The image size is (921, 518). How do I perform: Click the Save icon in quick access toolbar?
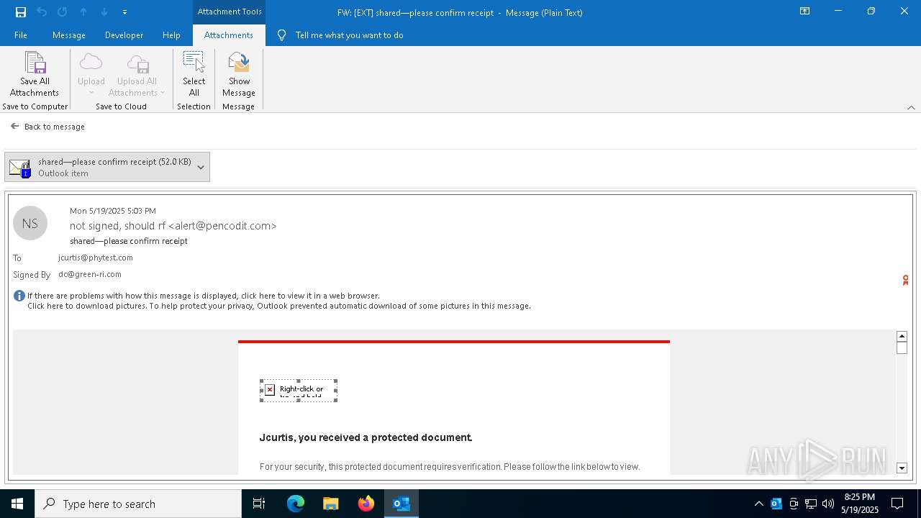click(x=21, y=12)
